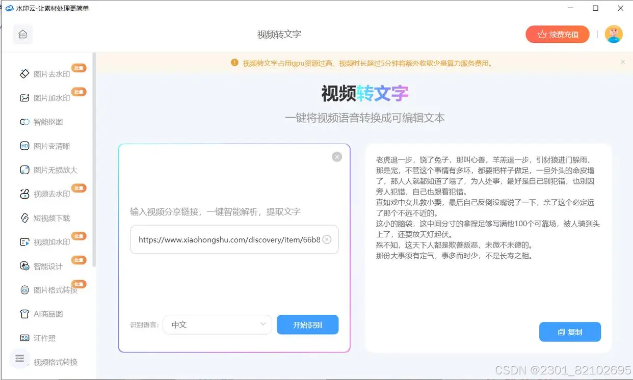Click the subtitle 一键将视频语音转换成可编辑文本
The height and width of the screenshot is (380, 633).
(365, 118)
